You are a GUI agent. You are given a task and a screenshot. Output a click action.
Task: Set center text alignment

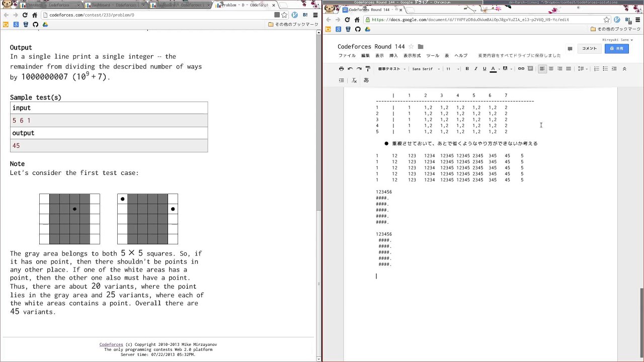tap(551, 69)
